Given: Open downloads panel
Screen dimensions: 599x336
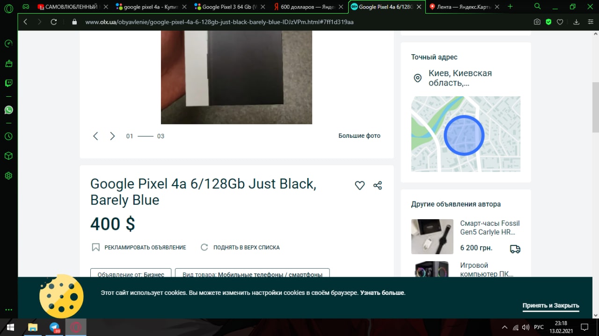Looking at the screenshot, I should pos(577,22).
